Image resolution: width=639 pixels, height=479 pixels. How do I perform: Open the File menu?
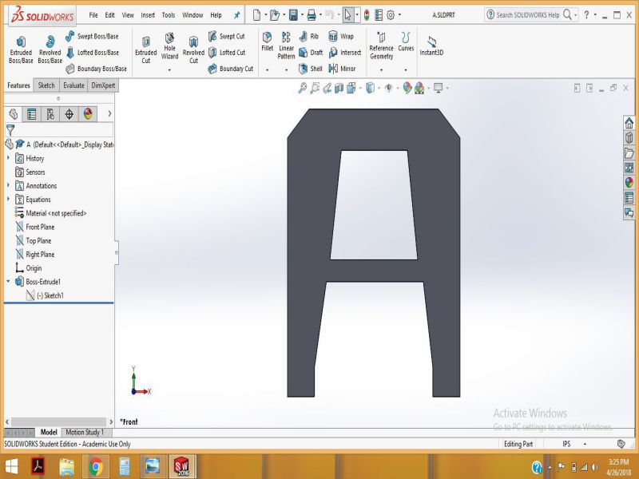point(93,15)
